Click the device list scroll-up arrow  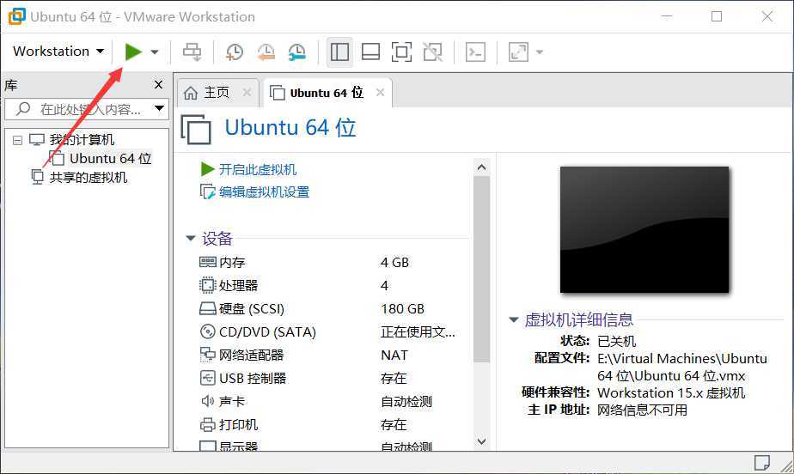481,167
